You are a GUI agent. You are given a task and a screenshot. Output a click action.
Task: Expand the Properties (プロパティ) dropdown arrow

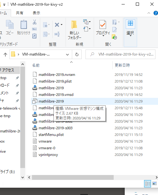pyautogui.click(x=103, y=36)
